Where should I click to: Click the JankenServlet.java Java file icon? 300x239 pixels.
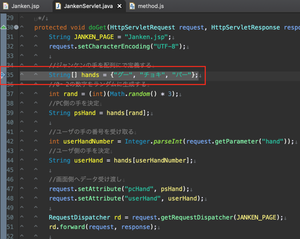pyautogui.click(x=58, y=6)
